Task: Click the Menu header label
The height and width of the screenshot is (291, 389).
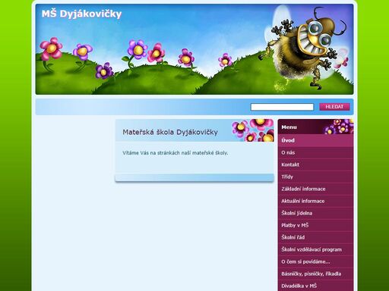Action: point(289,127)
